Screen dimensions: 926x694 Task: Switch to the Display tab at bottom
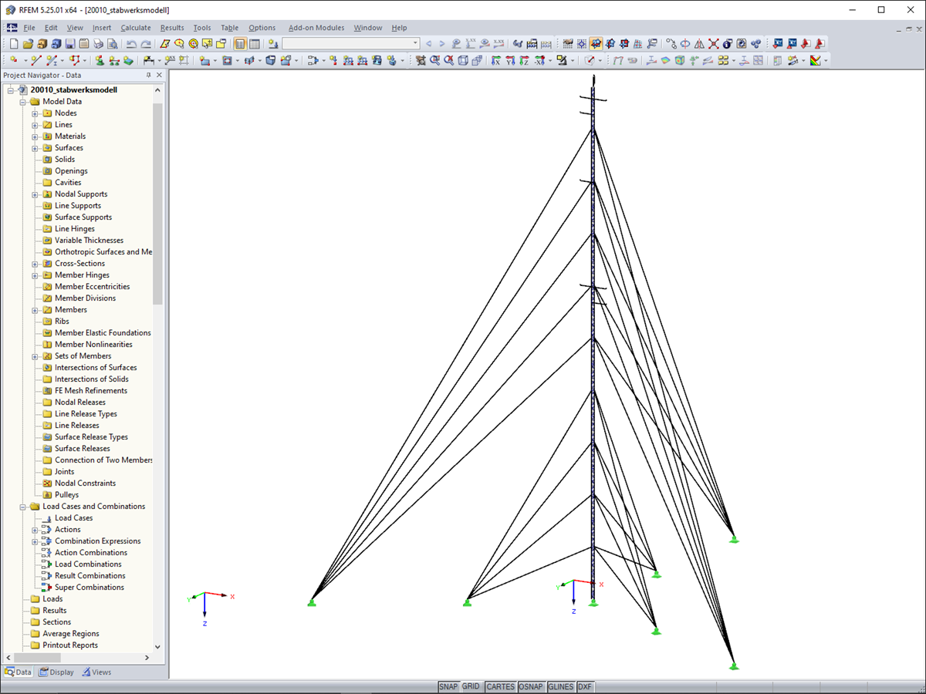(56, 672)
